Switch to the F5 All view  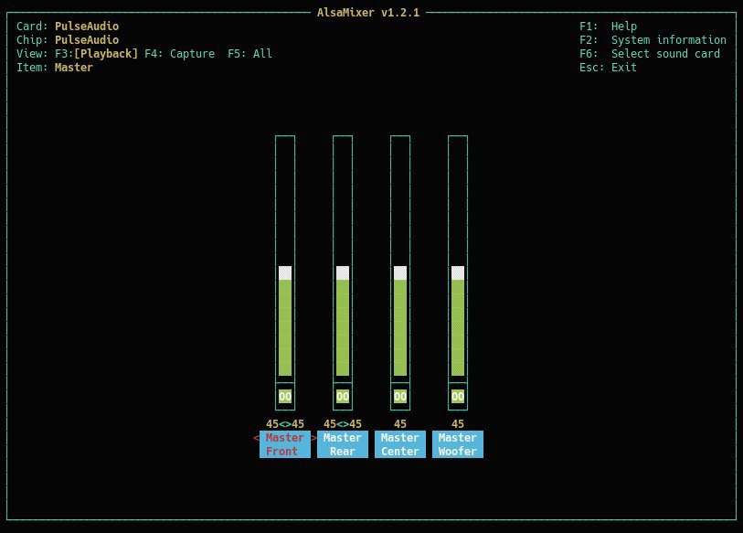click(x=249, y=54)
